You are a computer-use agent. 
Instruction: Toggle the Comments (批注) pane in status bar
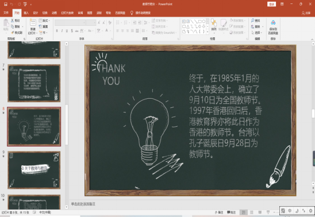(x=231, y=212)
